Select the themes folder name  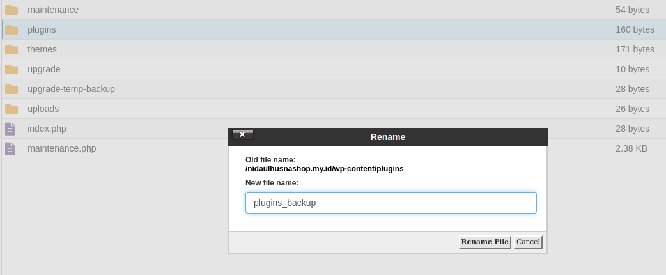coord(42,49)
